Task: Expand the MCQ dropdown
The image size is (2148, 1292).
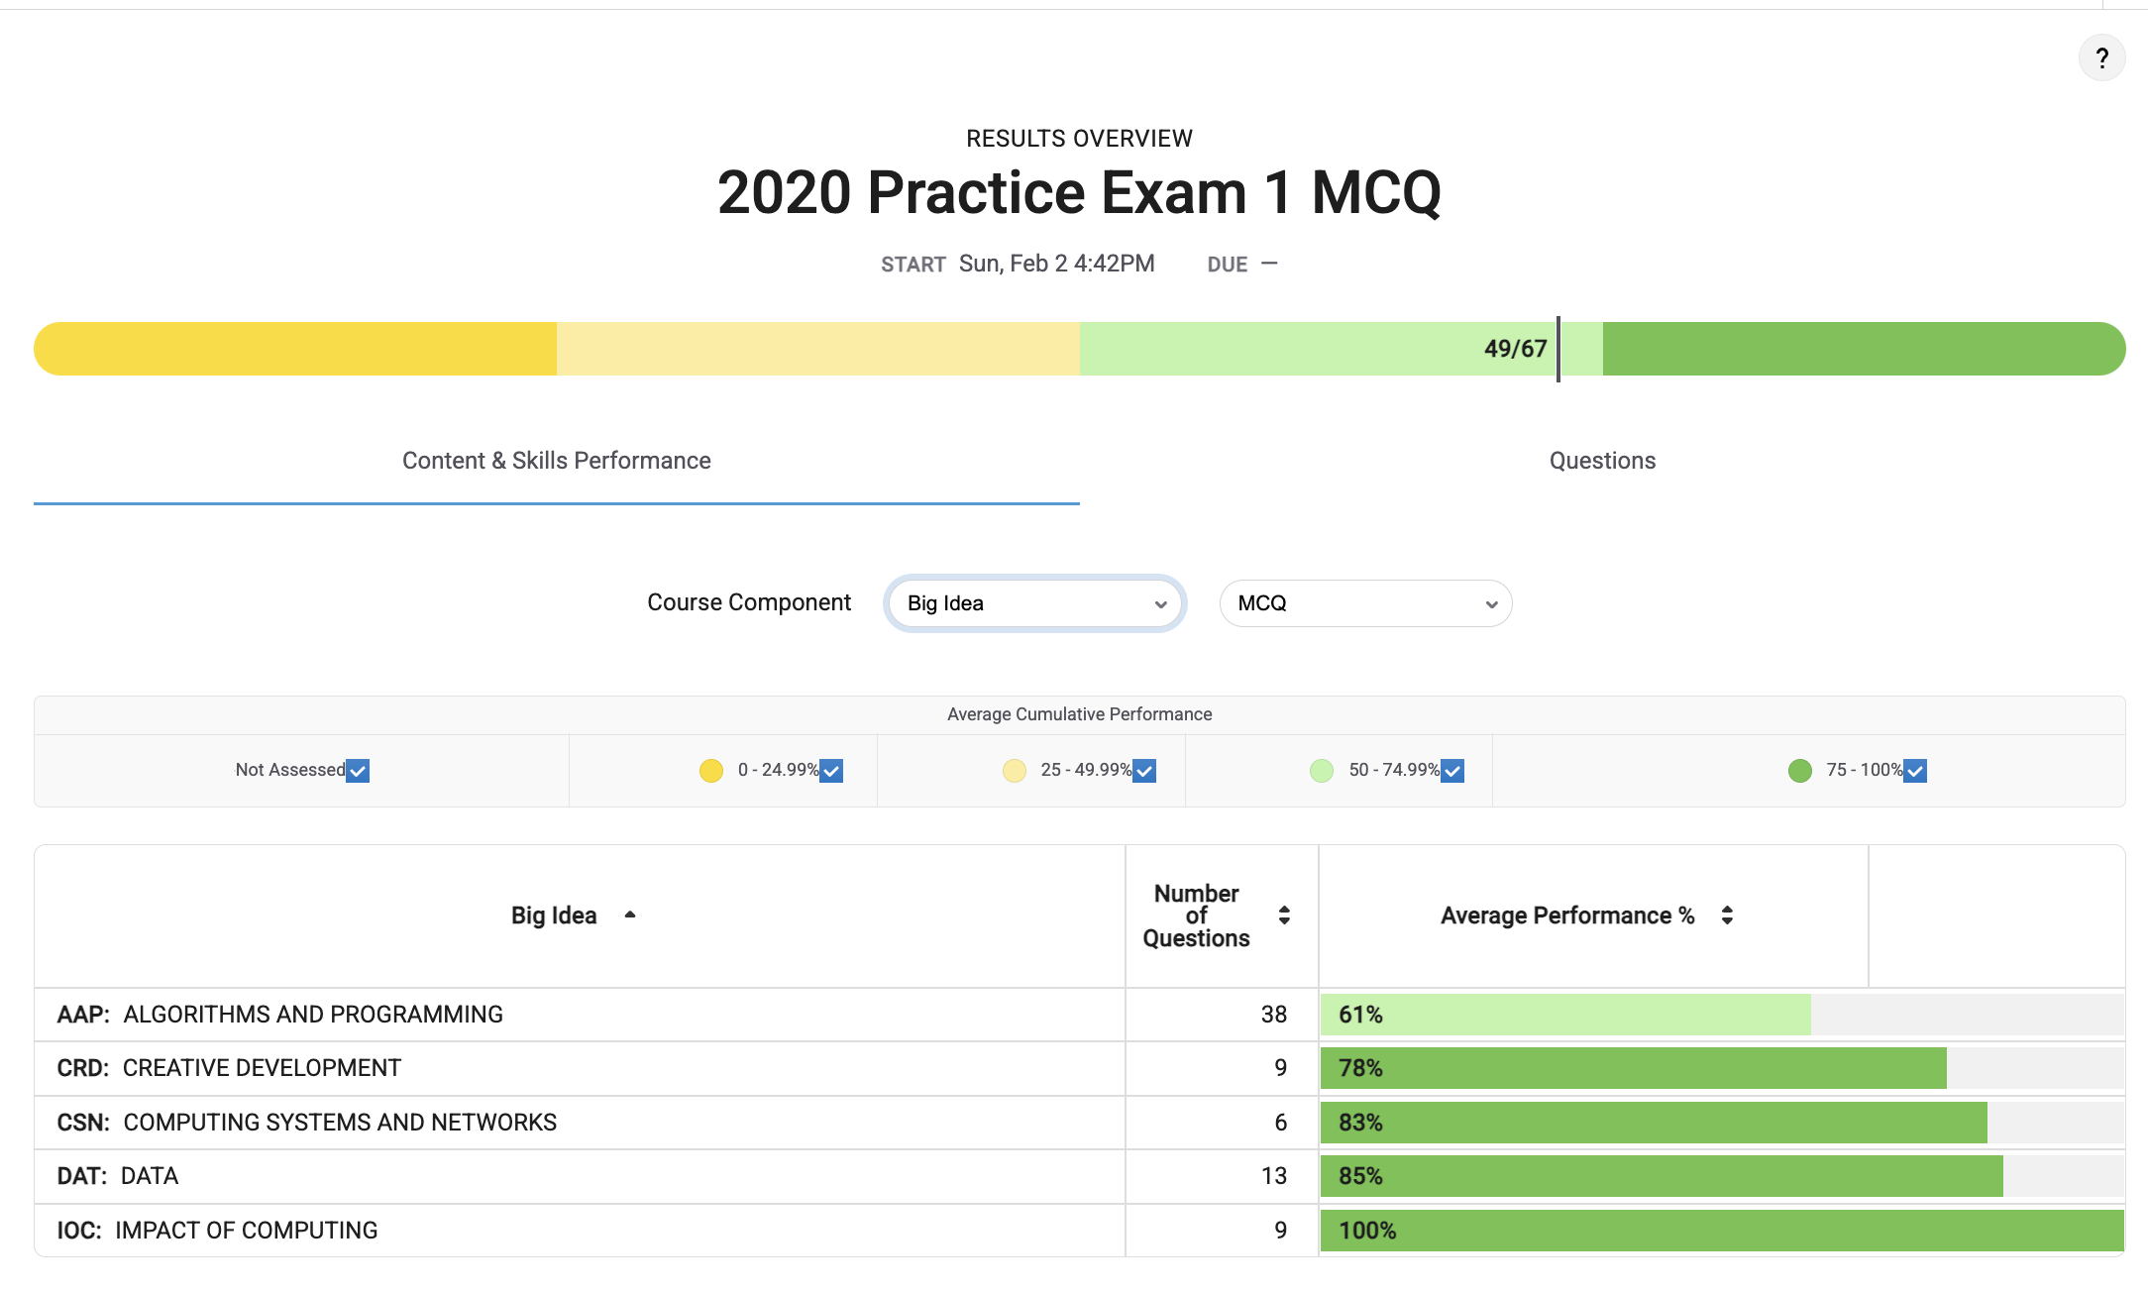Action: tap(1365, 603)
